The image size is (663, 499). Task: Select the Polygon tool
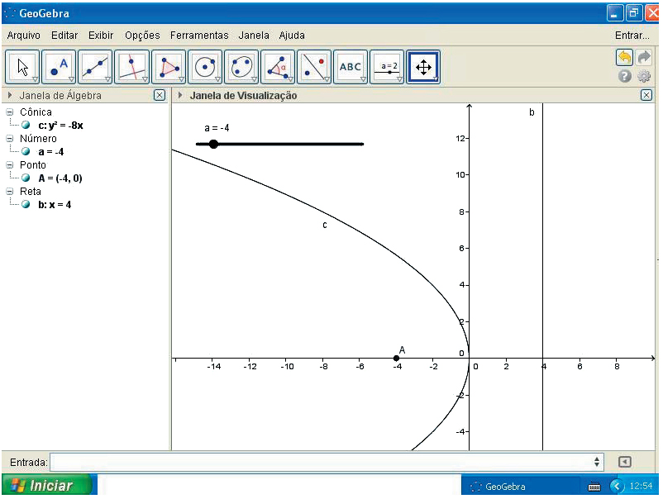pos(169,67)
